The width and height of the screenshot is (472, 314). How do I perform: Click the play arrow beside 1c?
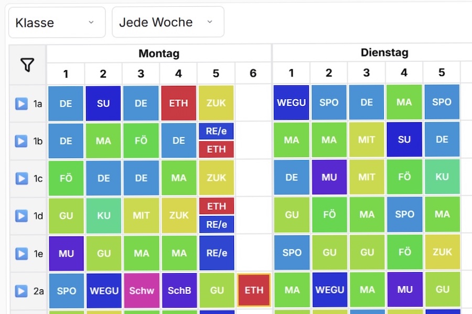21,178
